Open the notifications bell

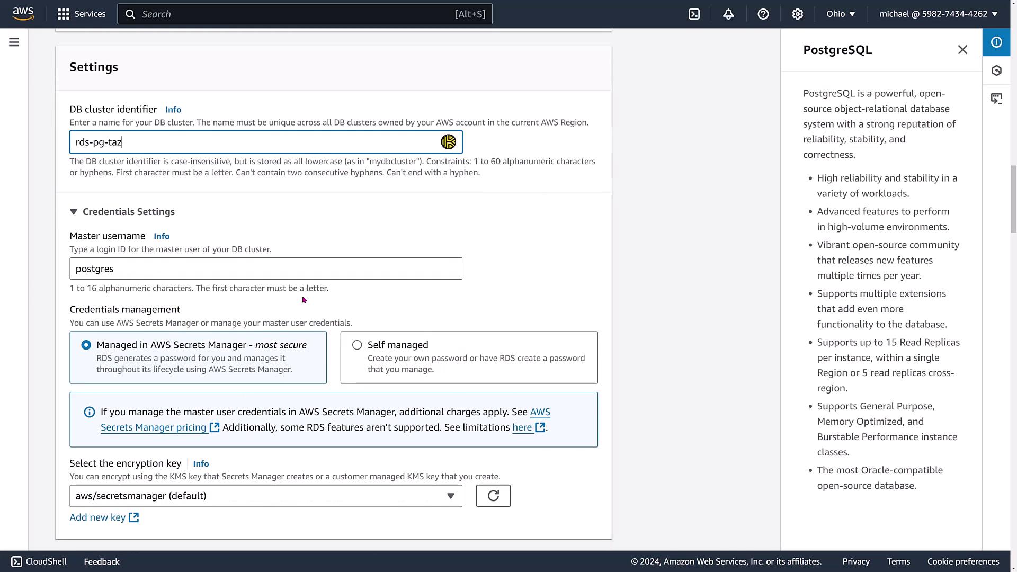click(728, 14)
